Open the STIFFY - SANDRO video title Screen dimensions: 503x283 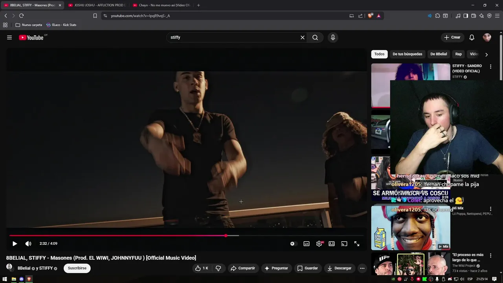tap(467, 68)
